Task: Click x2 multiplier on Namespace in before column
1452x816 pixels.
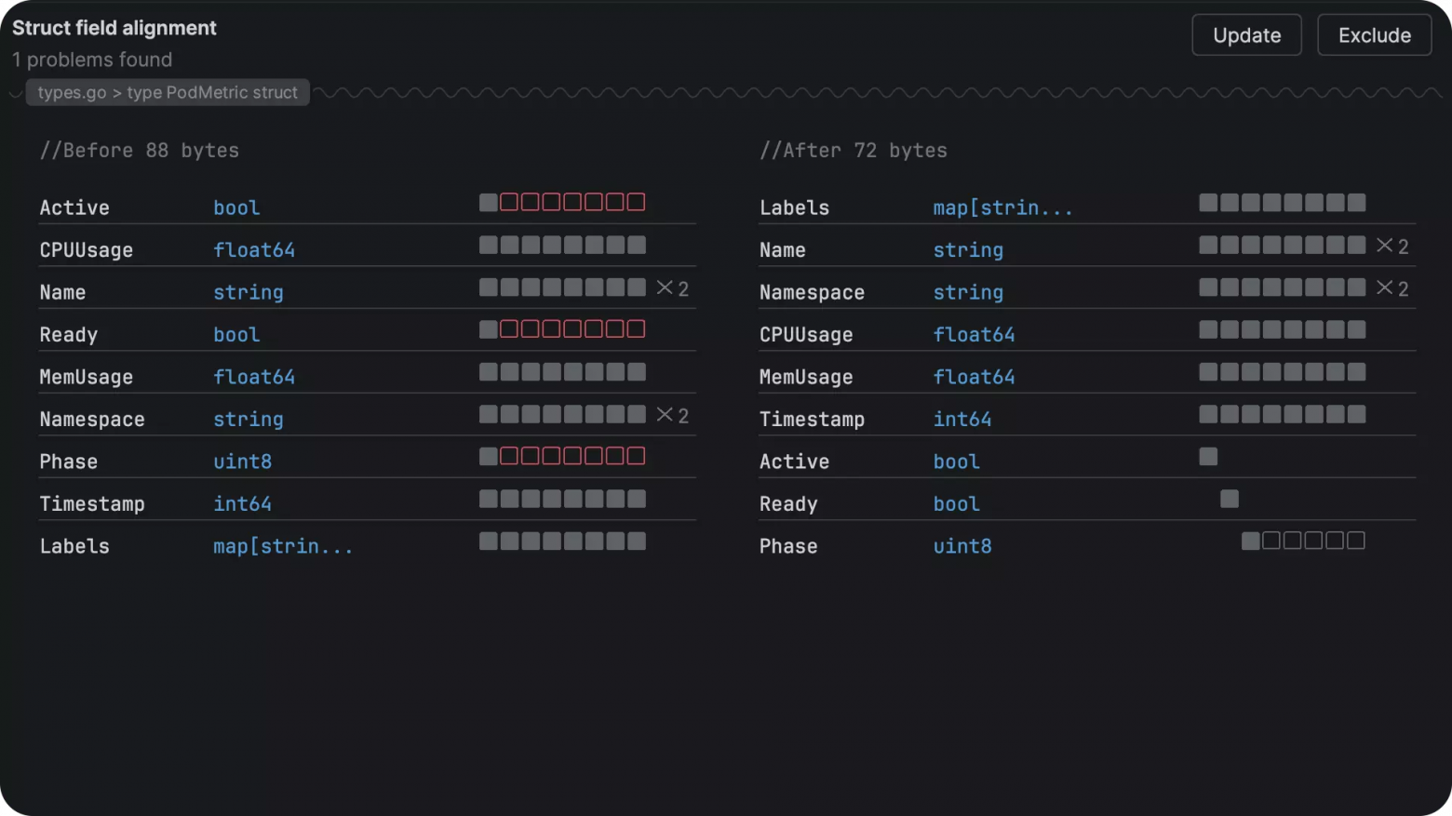Action: coord(672,415)
